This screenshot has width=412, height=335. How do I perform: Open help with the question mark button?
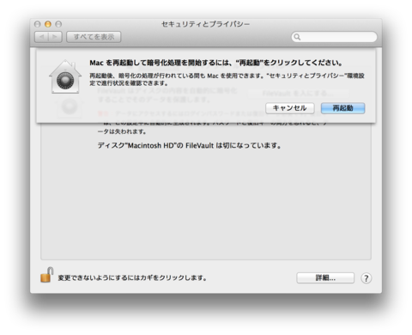click(366, 278)
